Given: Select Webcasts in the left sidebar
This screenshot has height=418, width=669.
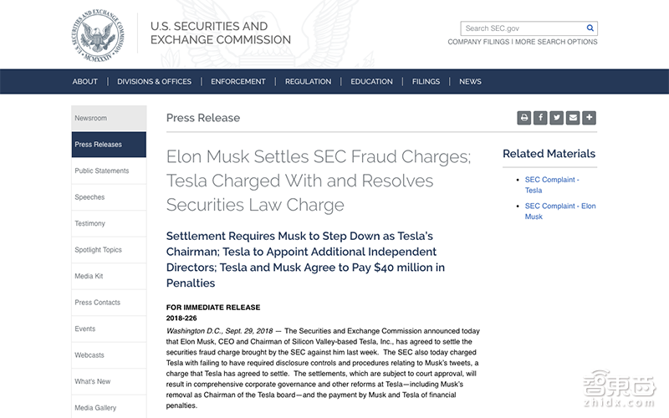Looking at the screenshot, I should [89, 355].
